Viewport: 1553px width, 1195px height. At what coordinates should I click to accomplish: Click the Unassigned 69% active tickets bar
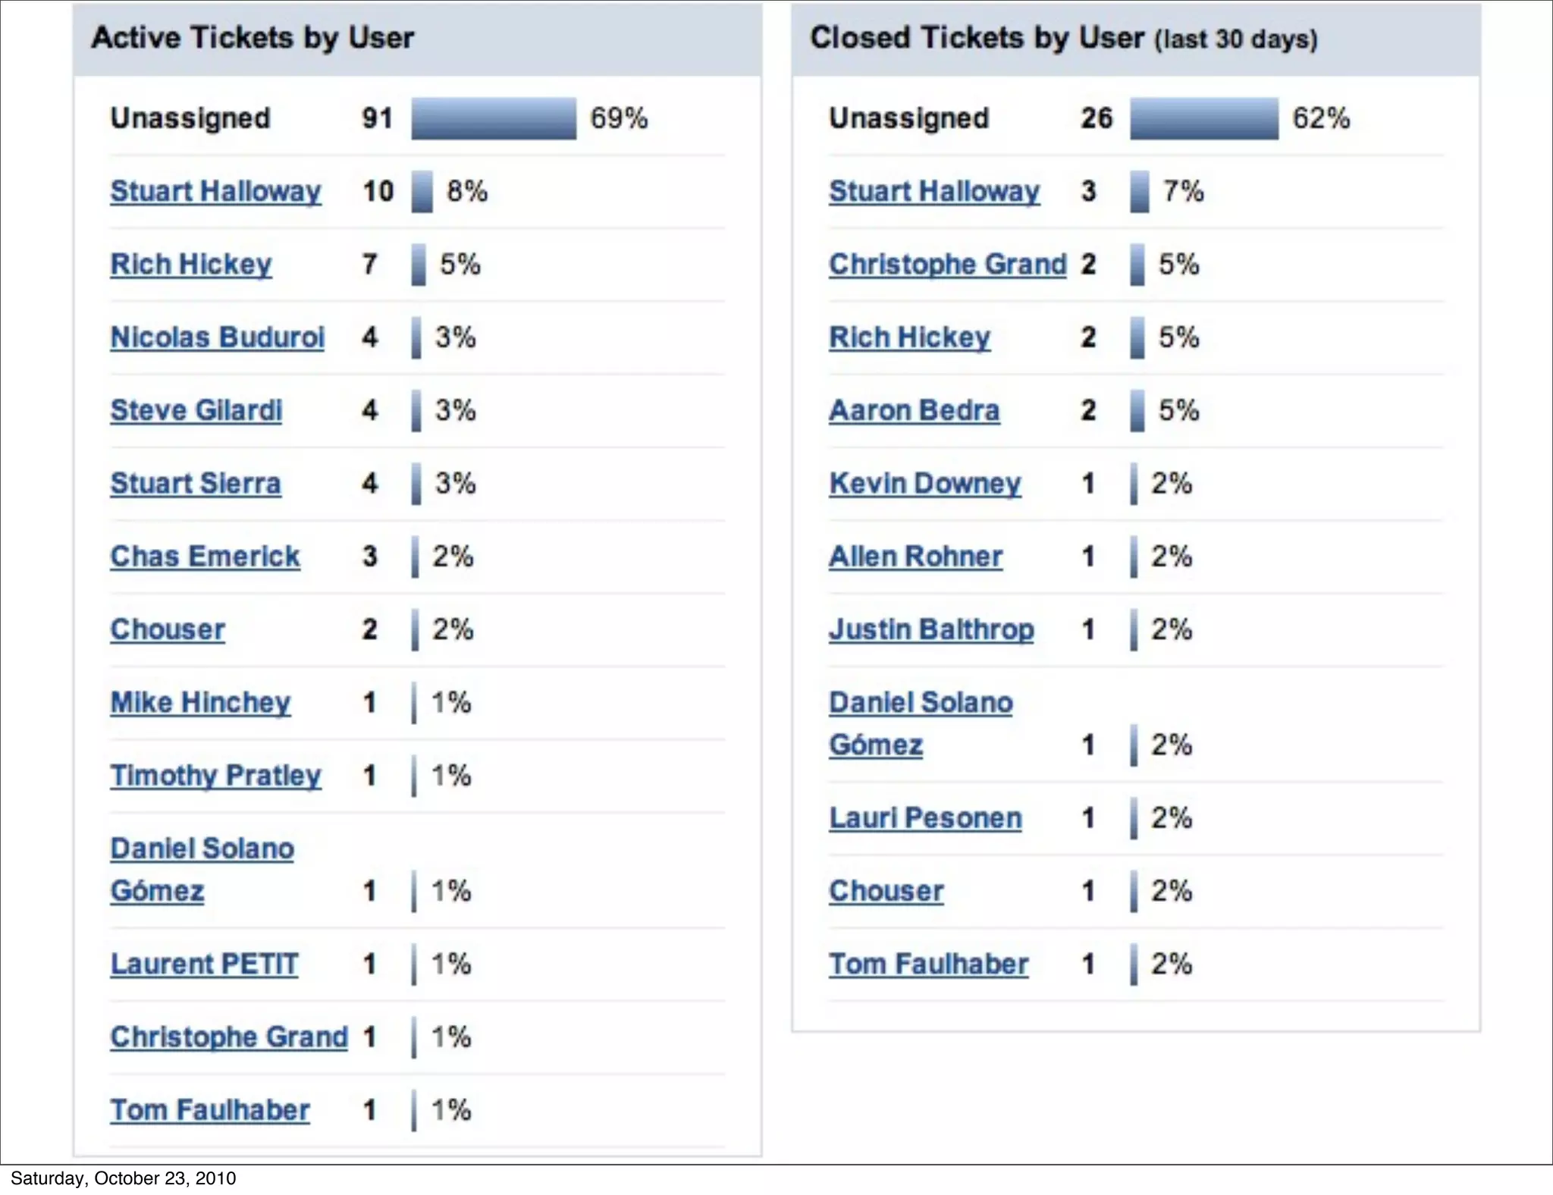click(494, 118)
